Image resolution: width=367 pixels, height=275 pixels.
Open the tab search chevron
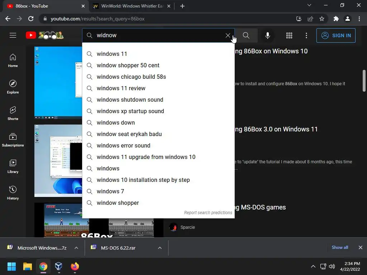click(x=309, y=5)
